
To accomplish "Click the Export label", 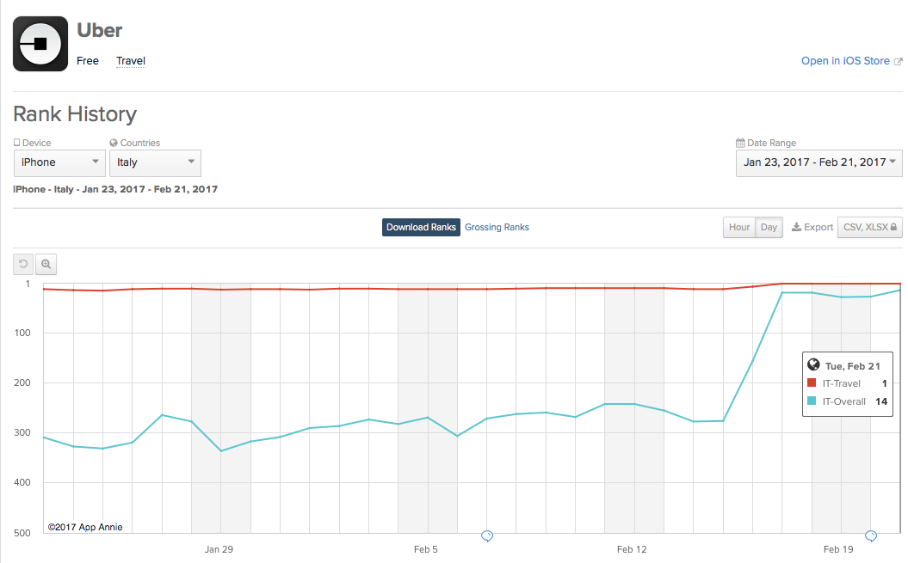I will click(x=818, y=228).
